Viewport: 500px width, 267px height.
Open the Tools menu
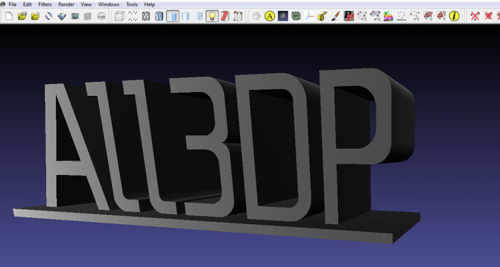point(132,4)
